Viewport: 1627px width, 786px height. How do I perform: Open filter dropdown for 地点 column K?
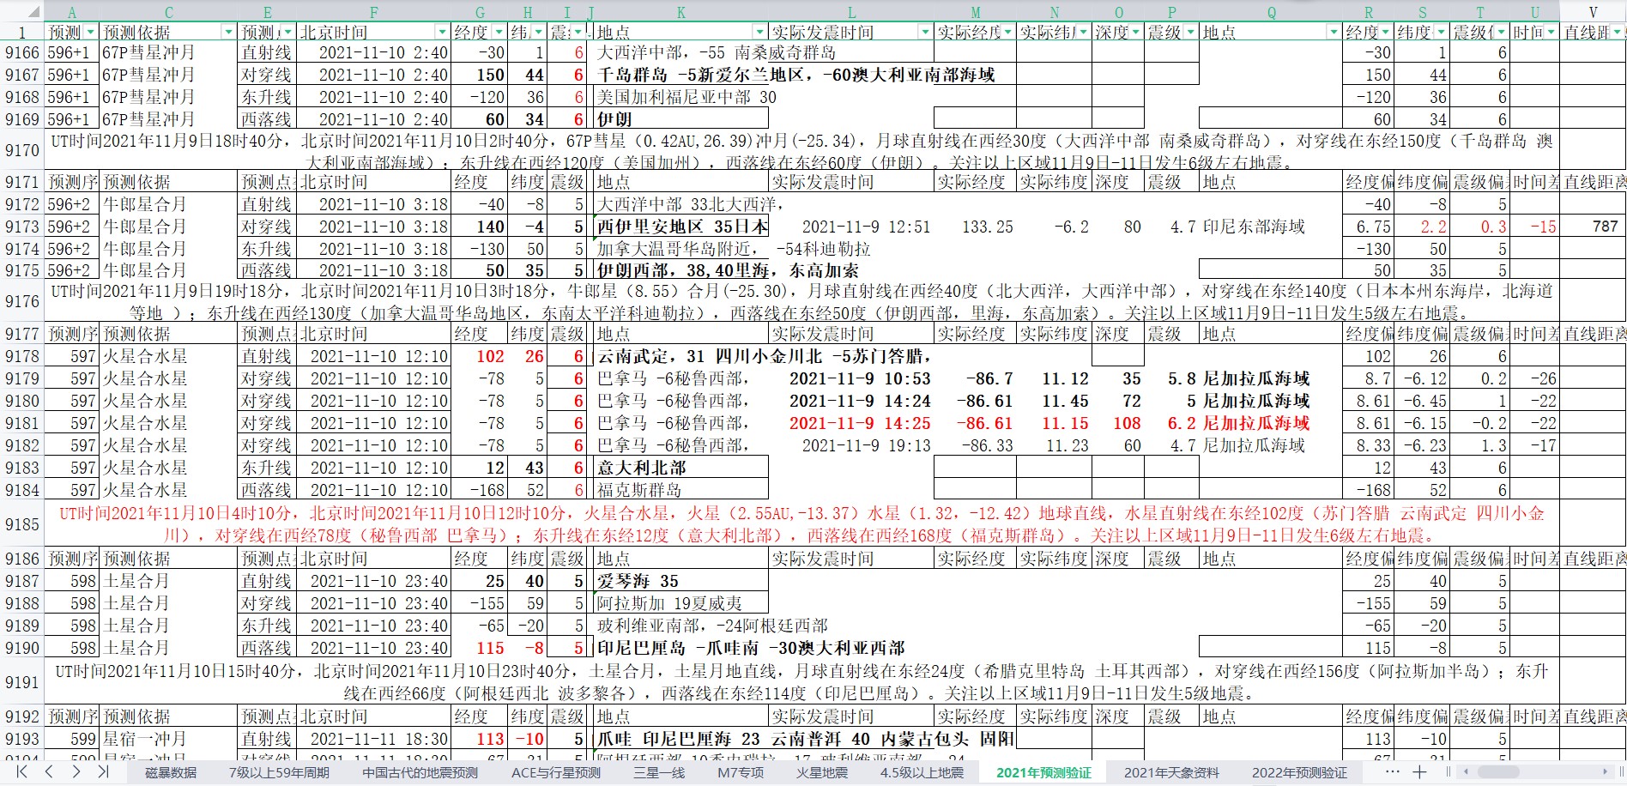pyautogui.click(x=760, y=32)
